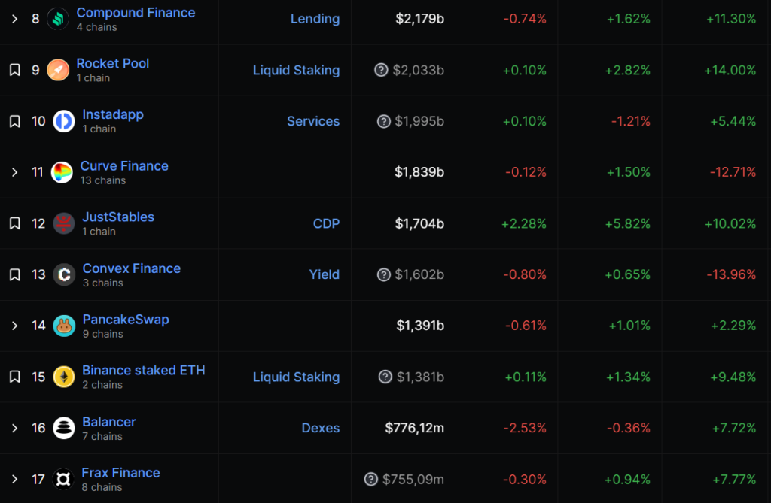Viewport: 771px width, 503px height.
Task: Click the Instadapp logo icon
Action: (64, 121)
